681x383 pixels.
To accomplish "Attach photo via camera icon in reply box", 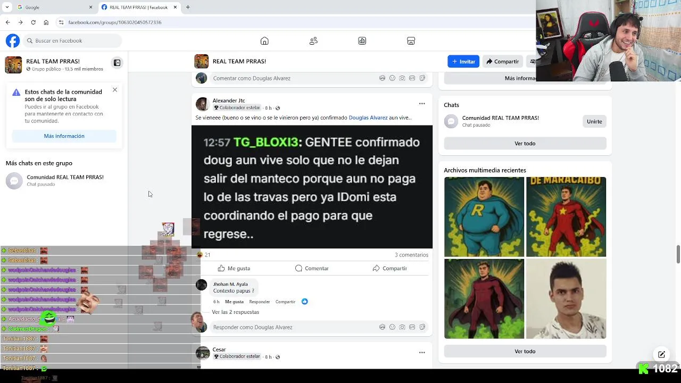I will click(402, 327).
